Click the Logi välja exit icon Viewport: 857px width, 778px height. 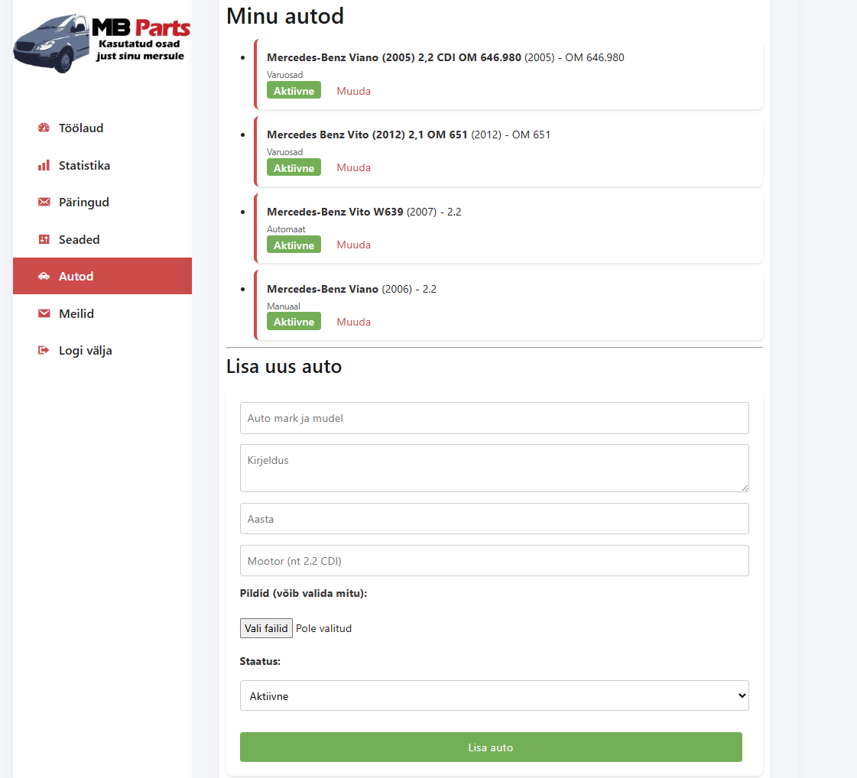coord(44,351)
